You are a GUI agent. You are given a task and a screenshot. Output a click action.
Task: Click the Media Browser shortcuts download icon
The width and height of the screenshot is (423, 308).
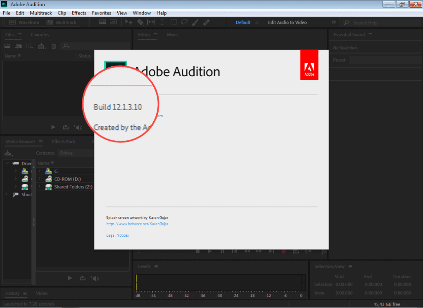click(x=8, y=153)
